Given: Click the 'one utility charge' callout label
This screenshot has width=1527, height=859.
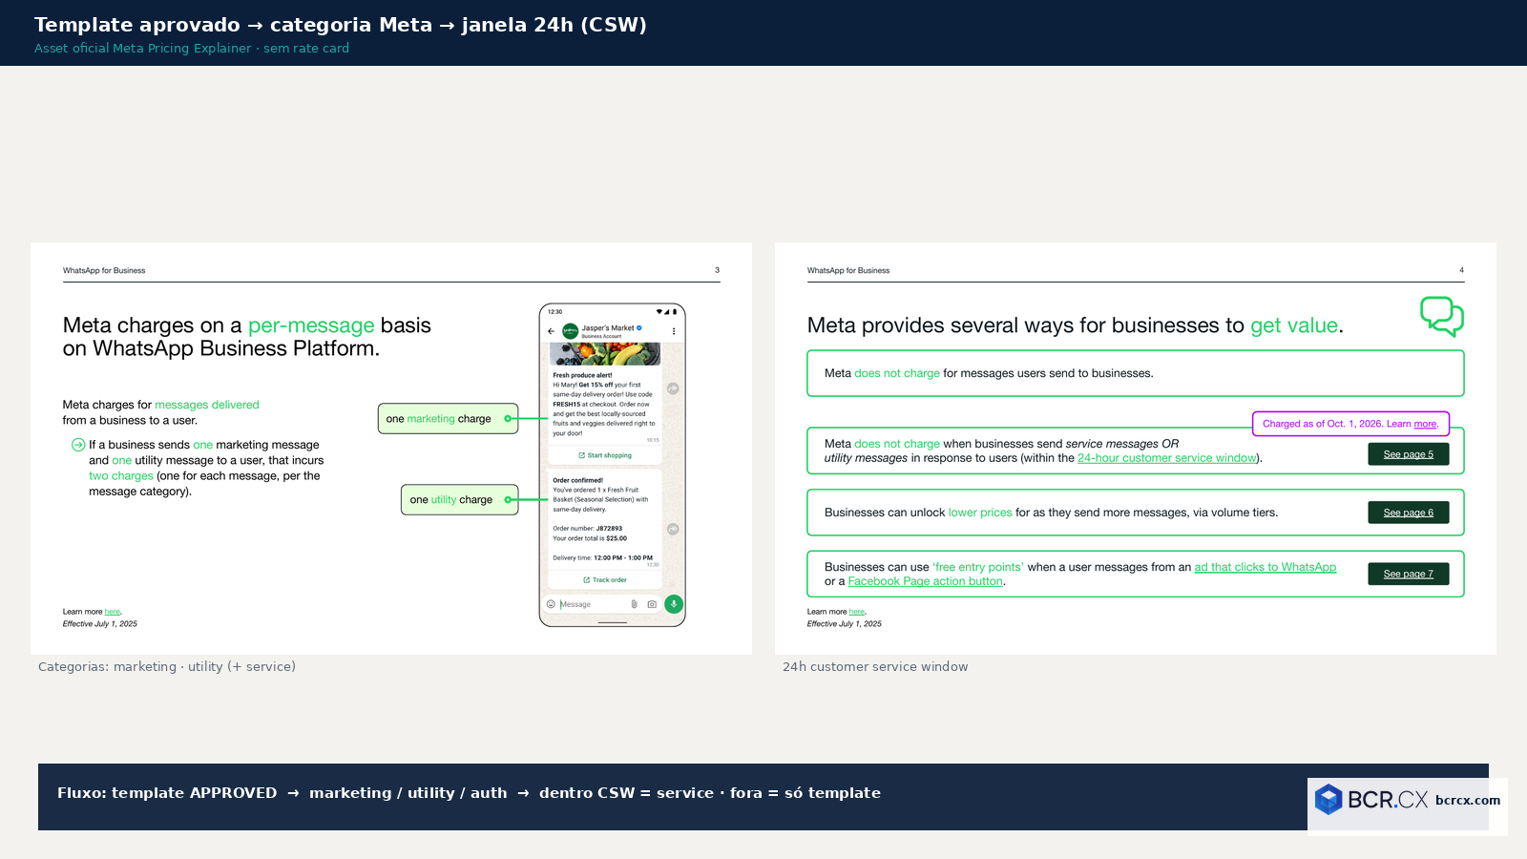Looking at the screenshot, I should pos(459,500).
